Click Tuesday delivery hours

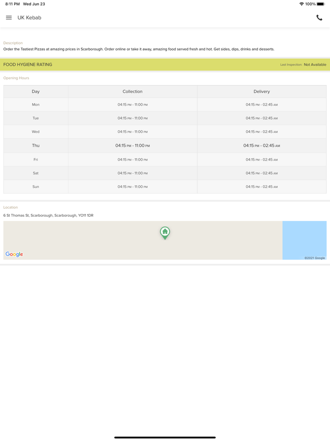point(262,118)
